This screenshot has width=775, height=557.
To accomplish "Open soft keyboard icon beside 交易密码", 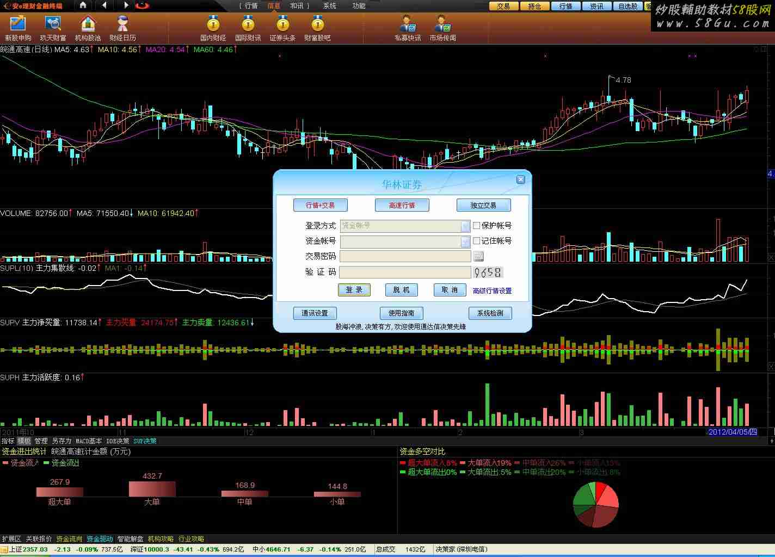I will pos(478,256).
